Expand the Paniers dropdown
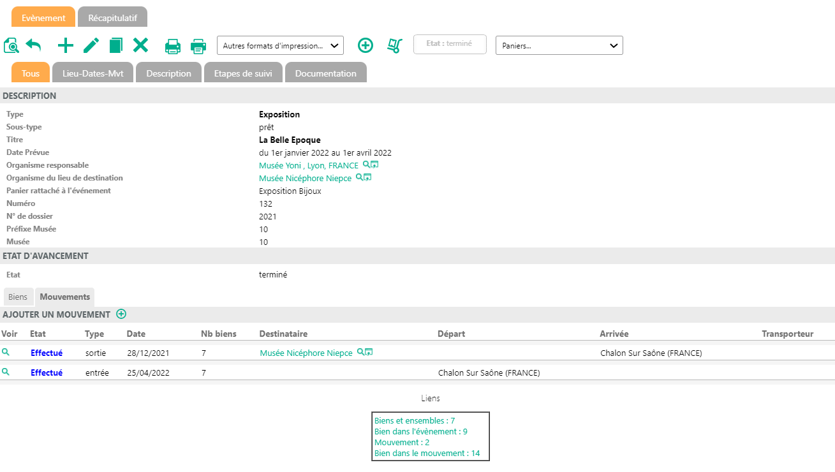Screen dimensions: 835x472 click(x=559, y=45)
